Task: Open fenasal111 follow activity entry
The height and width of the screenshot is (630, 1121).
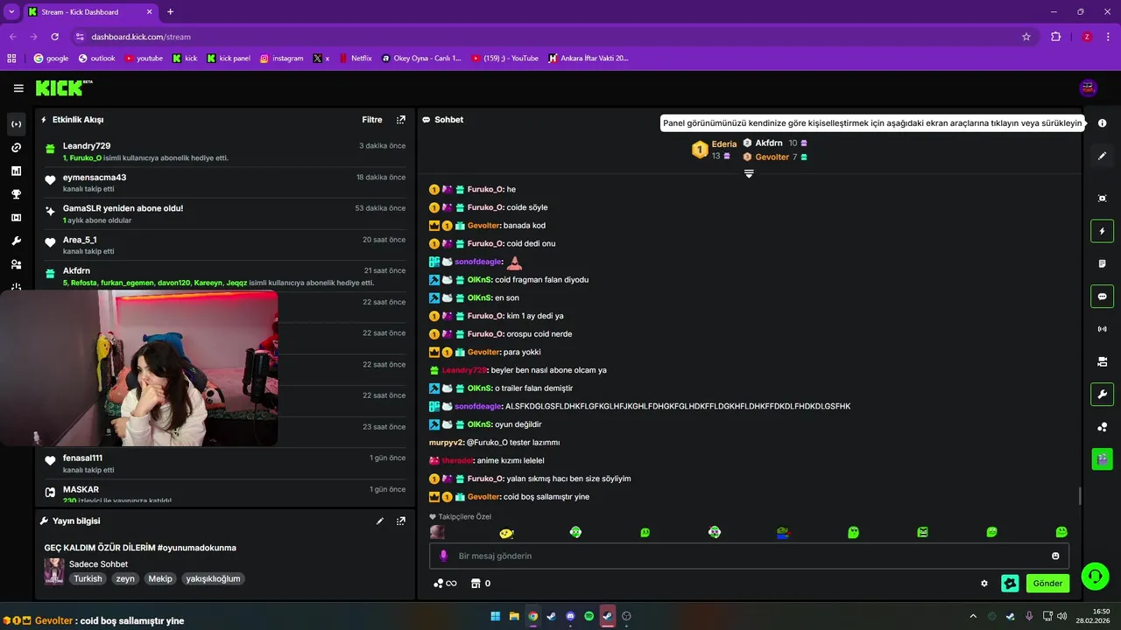Action: point(225,464)
